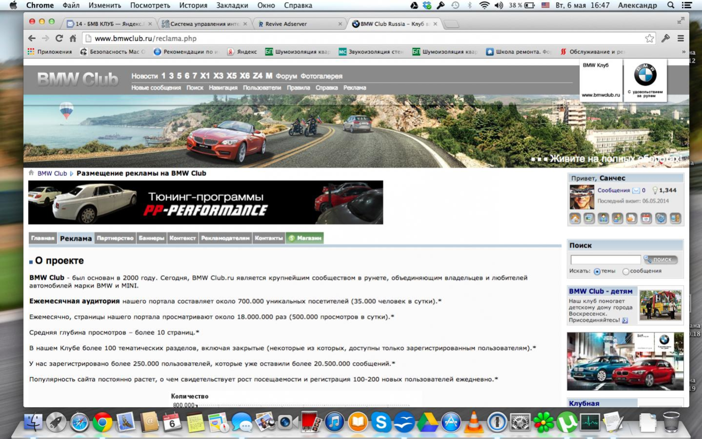
Task: Open the calendar icon in the profile panel
Action: (646, 219)
